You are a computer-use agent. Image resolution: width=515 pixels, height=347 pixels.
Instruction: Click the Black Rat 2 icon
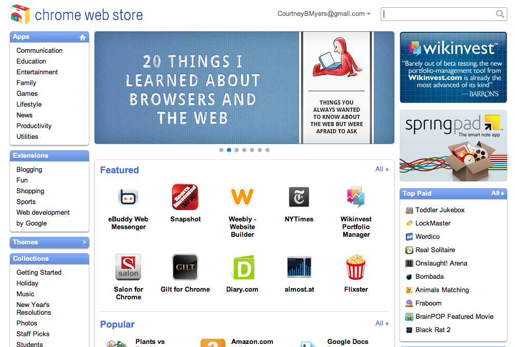click(409, 330)
